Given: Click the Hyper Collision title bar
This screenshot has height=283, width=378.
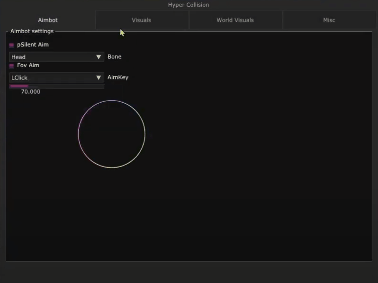Looking at the screenshot, I should pyautogui.click(x=189, y=5).
